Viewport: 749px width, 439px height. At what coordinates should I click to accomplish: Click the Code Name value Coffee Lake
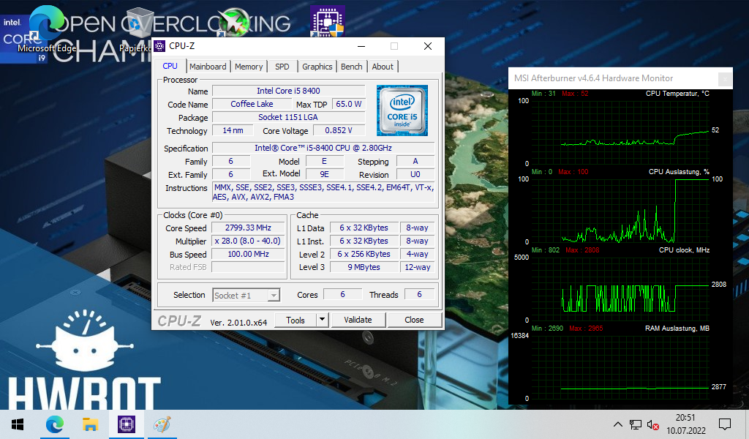252,104
